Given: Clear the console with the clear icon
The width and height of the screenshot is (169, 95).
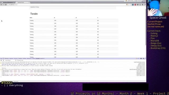Looking at the screenshot, I should pyautogui.click(x=1, y=60).
